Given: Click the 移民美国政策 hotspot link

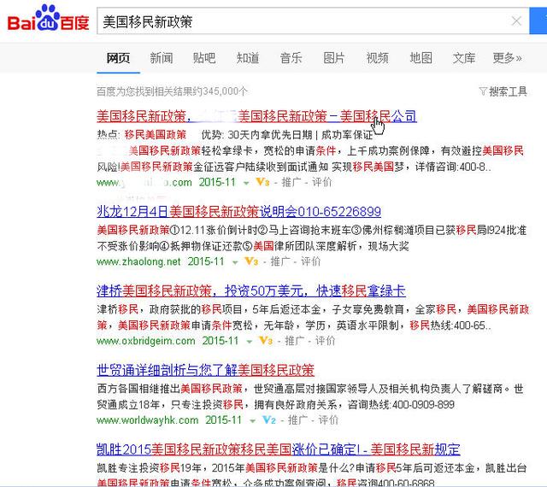Looking at the screenshot, I should click(156, 135).
